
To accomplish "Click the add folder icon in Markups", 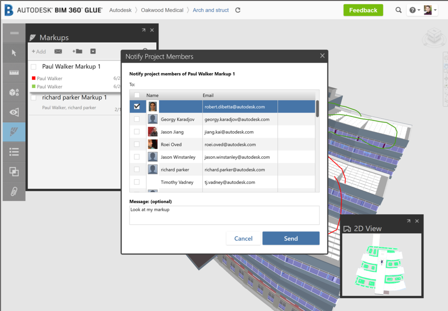I will tap(77, 51).
